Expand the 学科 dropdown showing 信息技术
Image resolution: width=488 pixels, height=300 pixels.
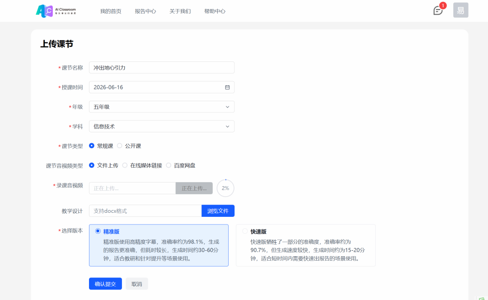(161, 127)
